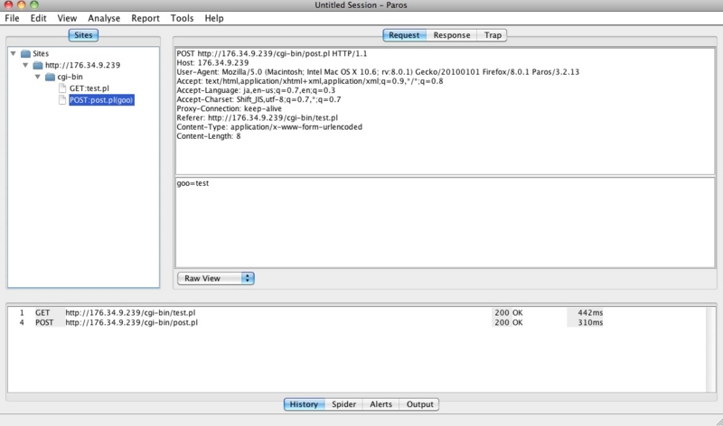Switch to the History tab

coord(304,404)
